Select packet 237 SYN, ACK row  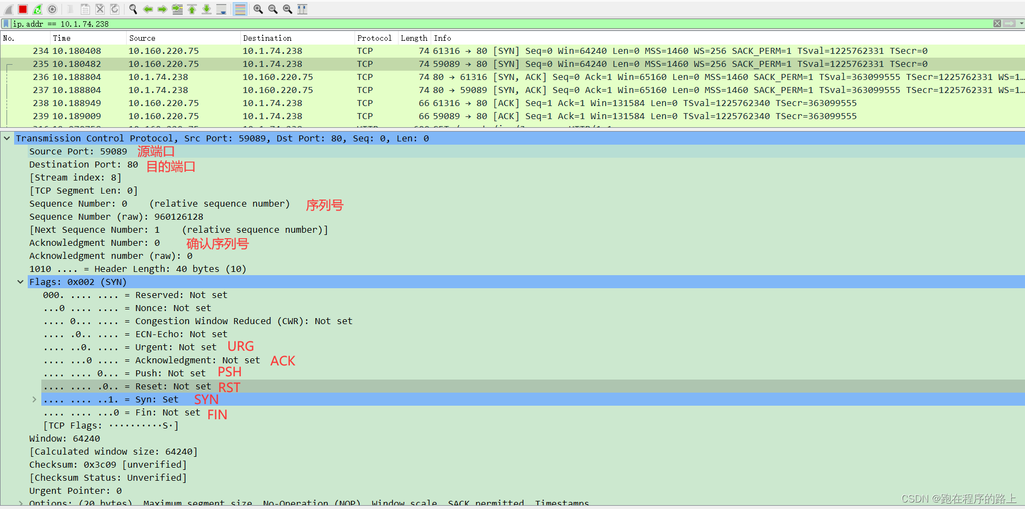click(512, 90)
